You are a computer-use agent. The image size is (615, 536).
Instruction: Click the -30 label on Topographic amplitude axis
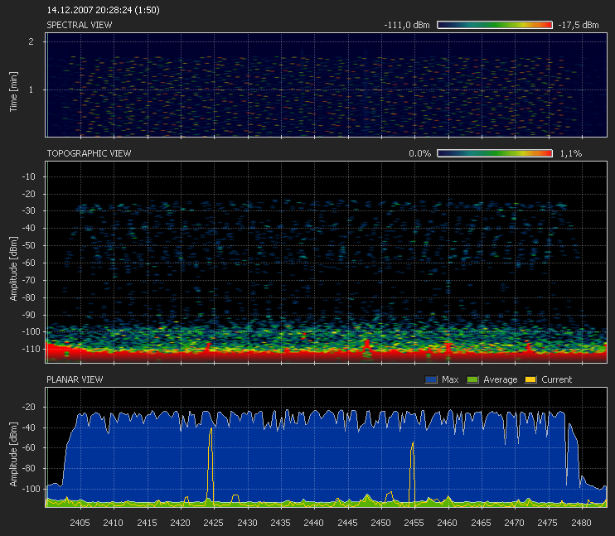tap(28, 210)
